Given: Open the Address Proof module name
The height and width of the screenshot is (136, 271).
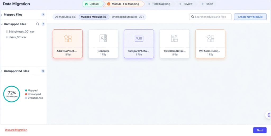Looking at the screenshot, I should point(67,51).
